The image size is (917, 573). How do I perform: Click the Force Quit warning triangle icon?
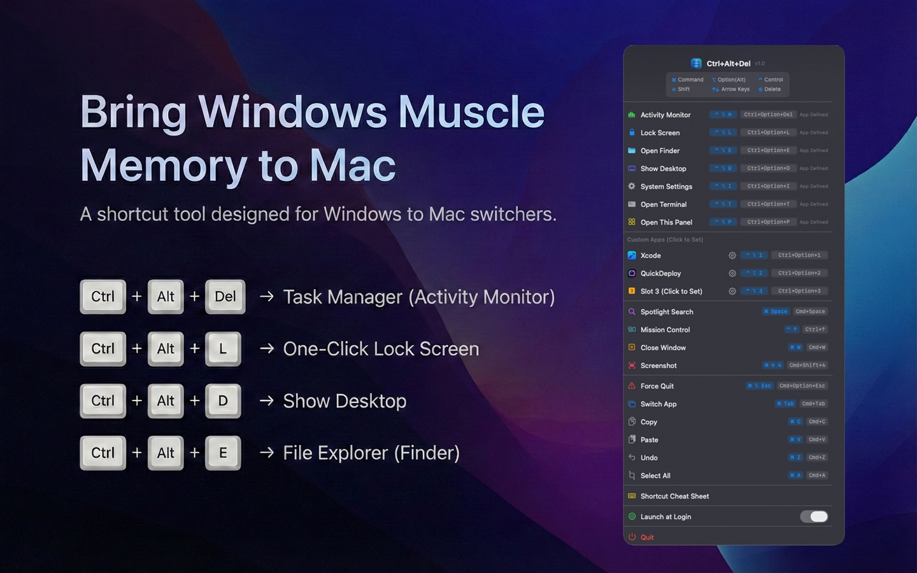coord(631,386)
